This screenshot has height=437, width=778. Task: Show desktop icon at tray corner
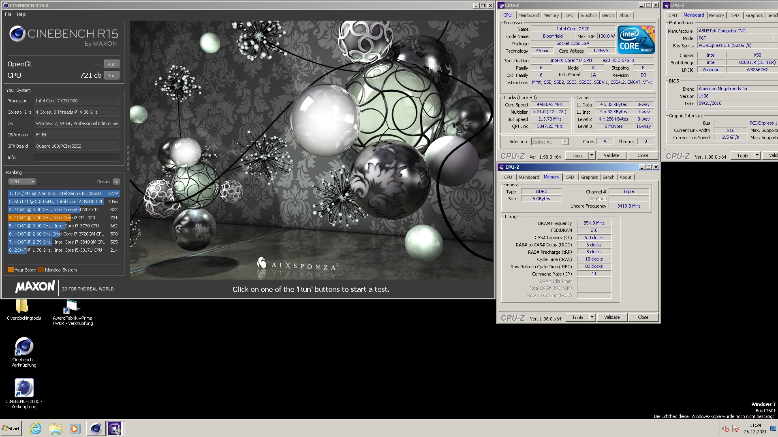pyautogui.click(x=773, y=429)
